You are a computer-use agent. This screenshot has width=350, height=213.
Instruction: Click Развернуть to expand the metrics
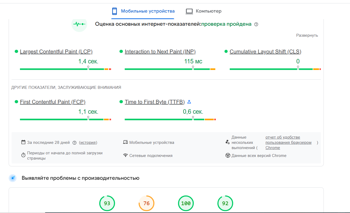click(307, 35)
